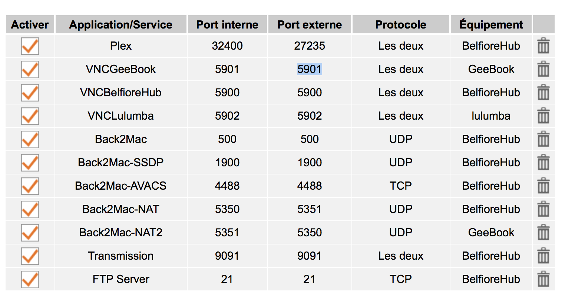This screenshot has width=565, height=303.
Task: Click the 27235 external port for Plex
Action: [310, 46]
